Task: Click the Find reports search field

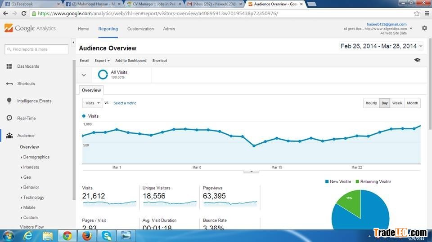Action: 36,49
